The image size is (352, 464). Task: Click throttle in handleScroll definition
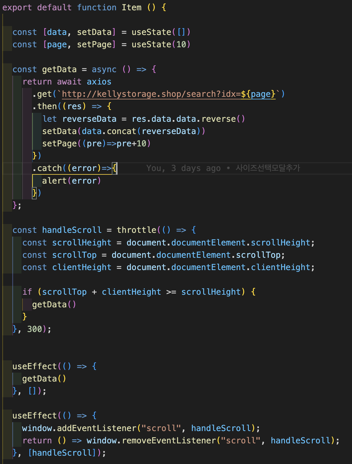point(136,230)
